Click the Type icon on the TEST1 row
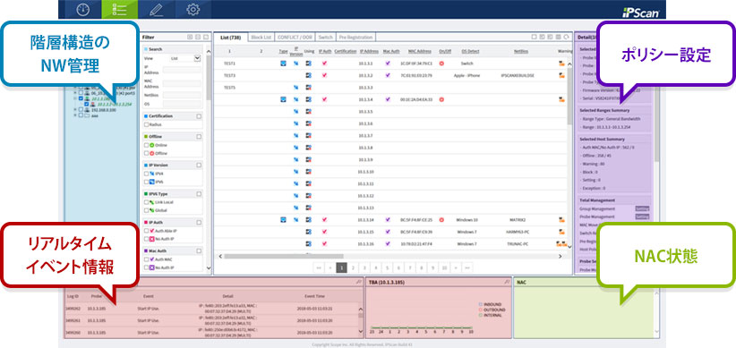Viewport: 736px width, 348px height. click(x=283, y=63)
